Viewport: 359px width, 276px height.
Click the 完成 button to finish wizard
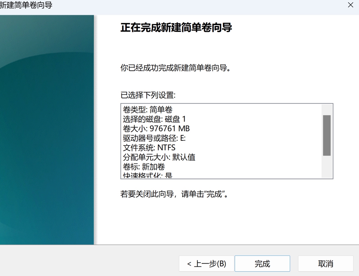click(262, 264)
